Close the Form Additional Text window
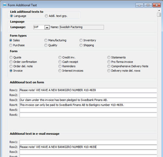 coord(156,5)
